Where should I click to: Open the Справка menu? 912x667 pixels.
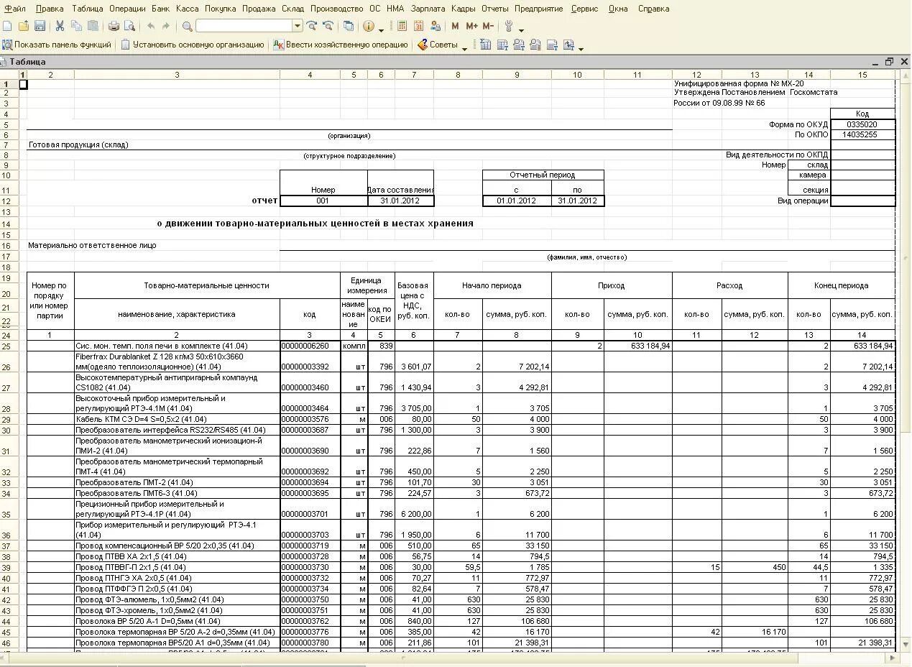click(x=653, y=9)
